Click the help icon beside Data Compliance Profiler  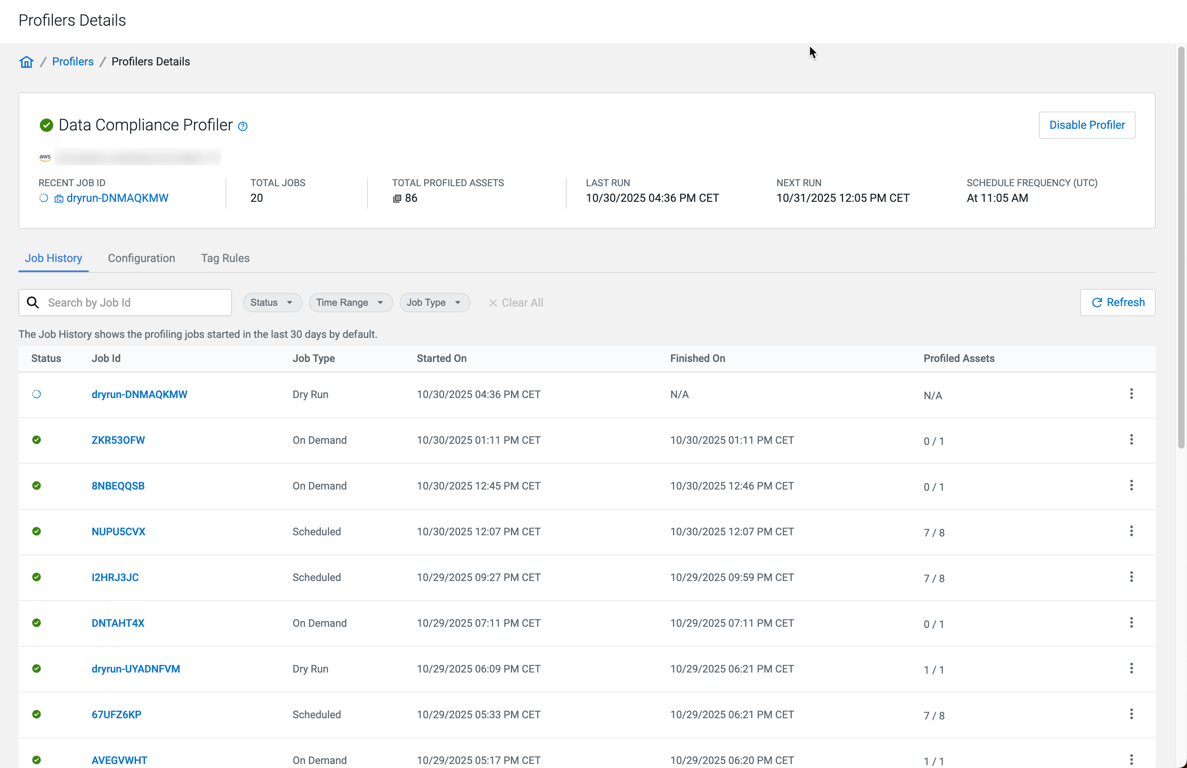pyautogui.click(x=243, y=126)
